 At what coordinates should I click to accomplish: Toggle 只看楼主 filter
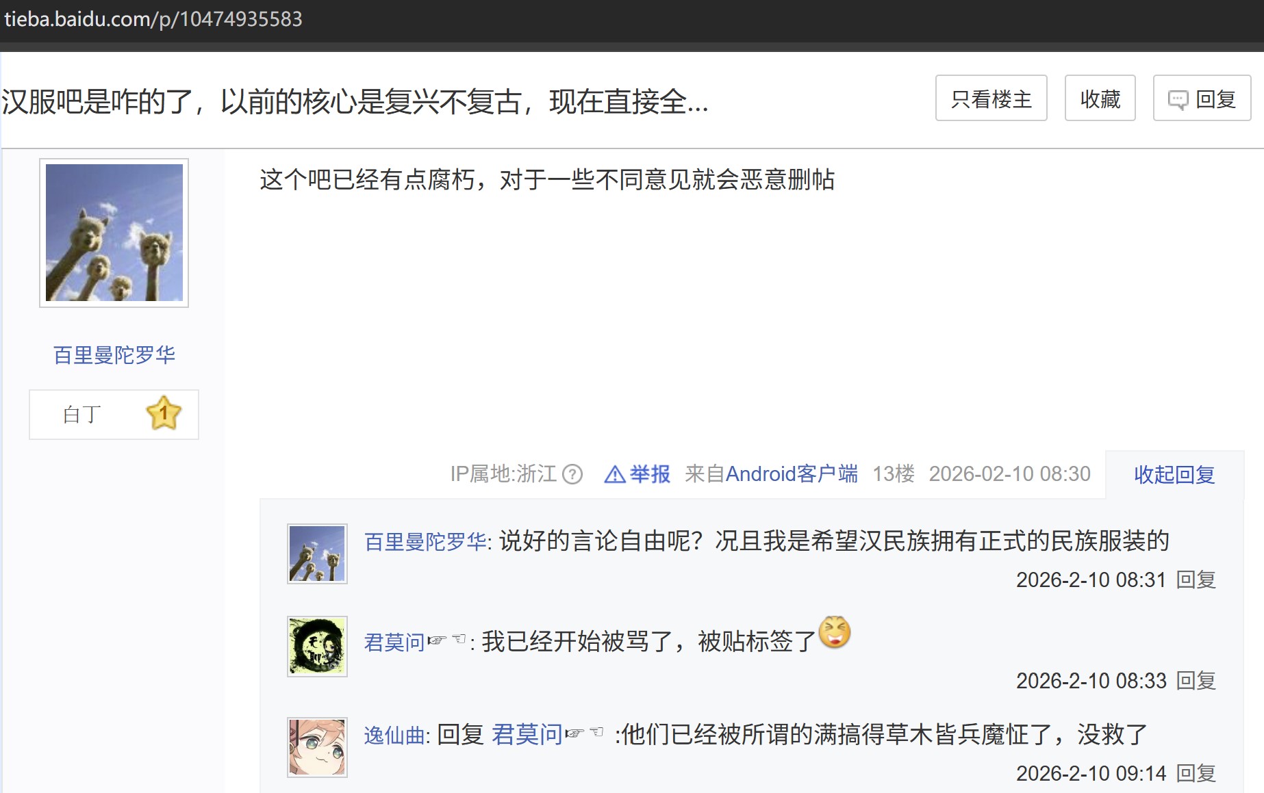[x=991, y=99]
